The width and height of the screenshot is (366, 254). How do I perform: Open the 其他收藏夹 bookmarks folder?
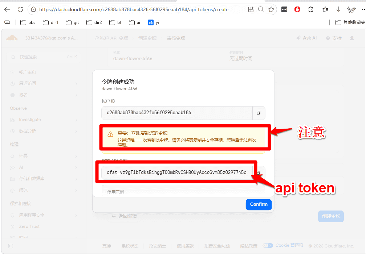pos(350,22)
